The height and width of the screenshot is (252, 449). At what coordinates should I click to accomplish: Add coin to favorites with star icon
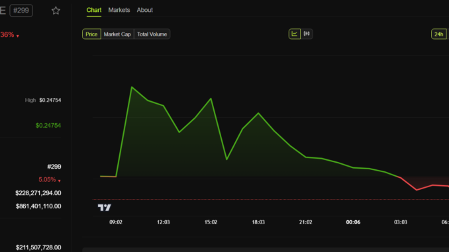56,11
